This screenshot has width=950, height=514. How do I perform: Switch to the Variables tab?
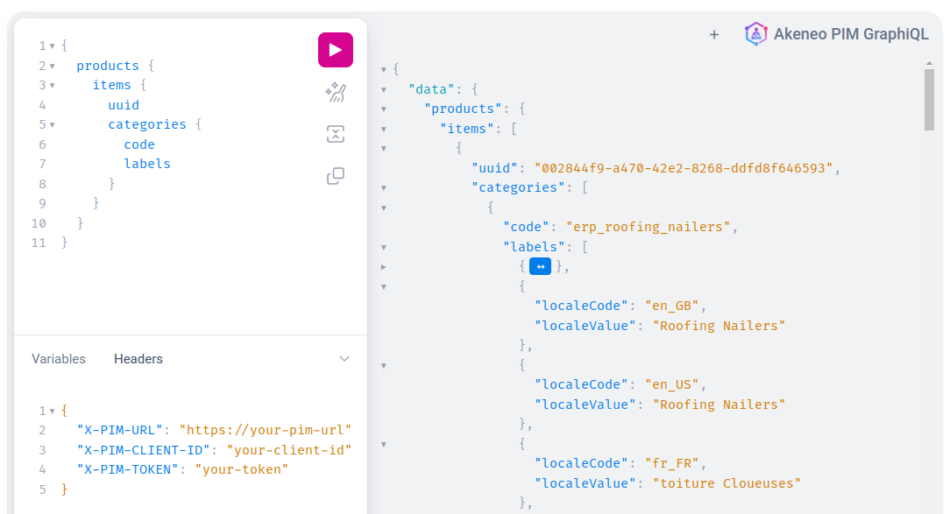tap(58, 358)
